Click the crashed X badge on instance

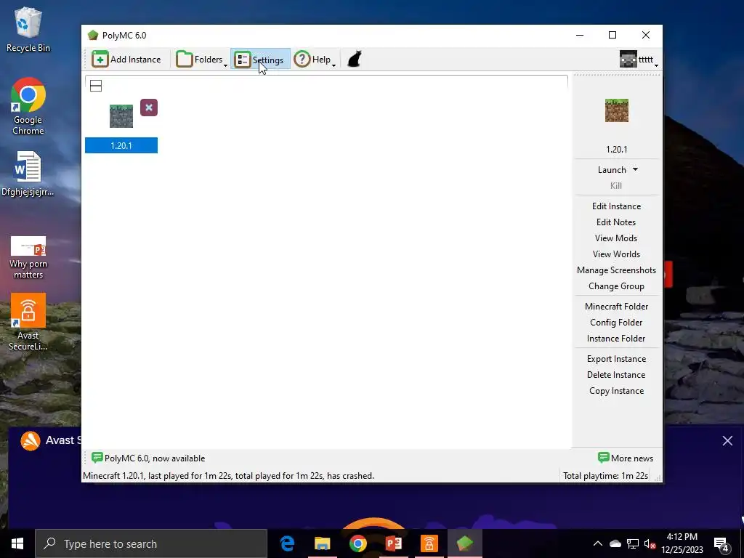[x=149, y=108]
